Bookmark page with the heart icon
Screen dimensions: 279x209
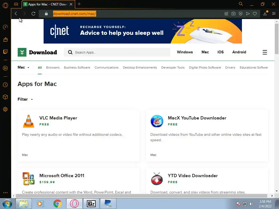tap(255, 14)
